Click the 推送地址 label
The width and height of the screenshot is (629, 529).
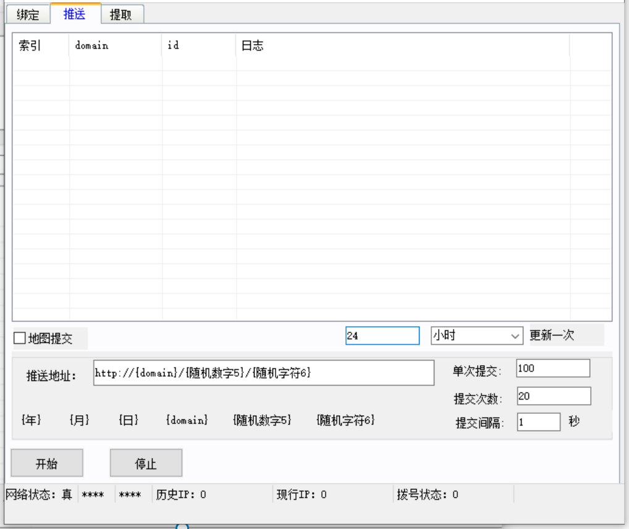coord(51,376)
